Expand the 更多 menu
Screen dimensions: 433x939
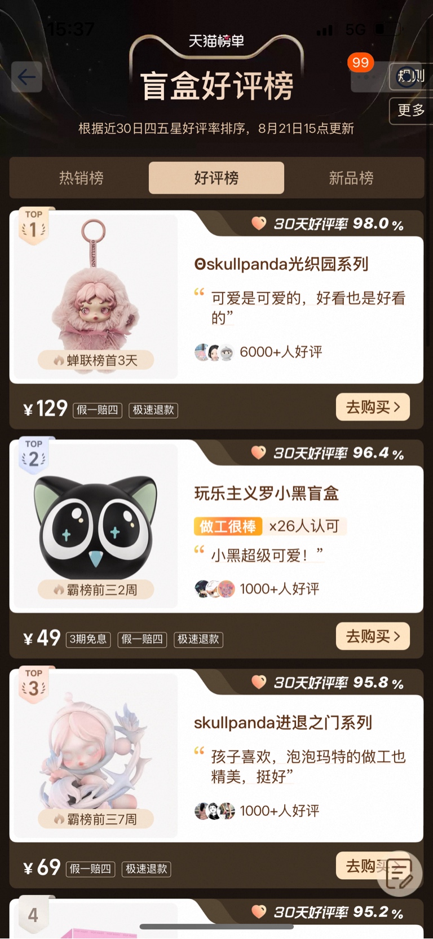pos(411,111)
